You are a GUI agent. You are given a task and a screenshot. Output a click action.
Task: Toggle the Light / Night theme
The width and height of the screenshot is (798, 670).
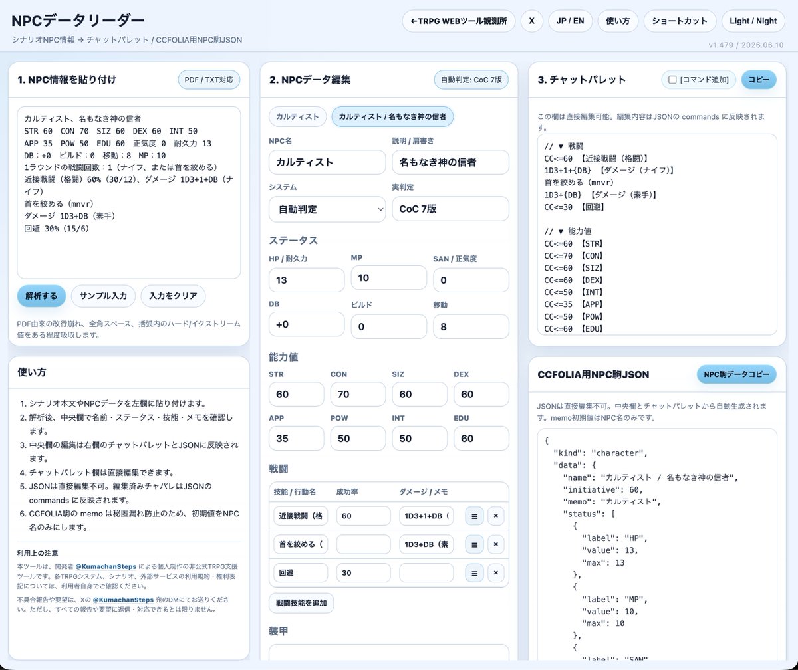click(753, 21)
